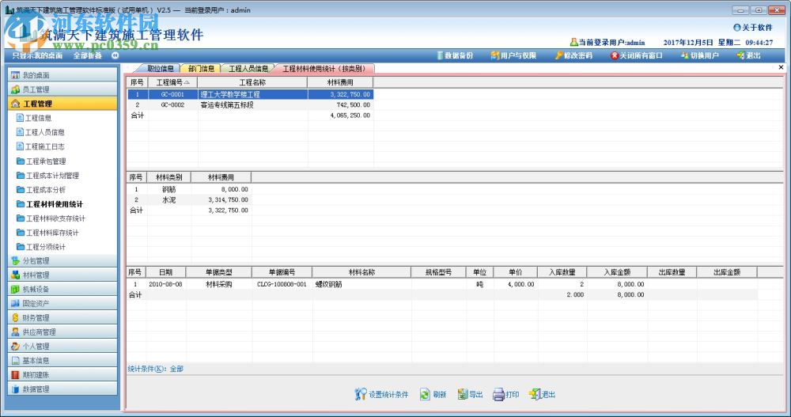Expand the 分包管理 sidebar section

click(x=63, y=260)
